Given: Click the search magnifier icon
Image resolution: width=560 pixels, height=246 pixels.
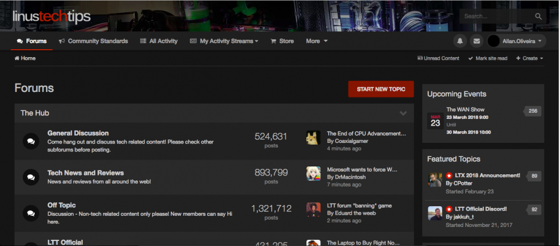Looking at the screenshot, I should pos(538,16).
